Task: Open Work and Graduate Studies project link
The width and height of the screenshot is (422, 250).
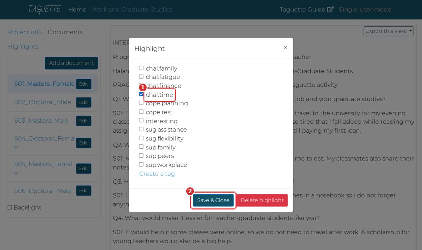Action: pos(132,9)
